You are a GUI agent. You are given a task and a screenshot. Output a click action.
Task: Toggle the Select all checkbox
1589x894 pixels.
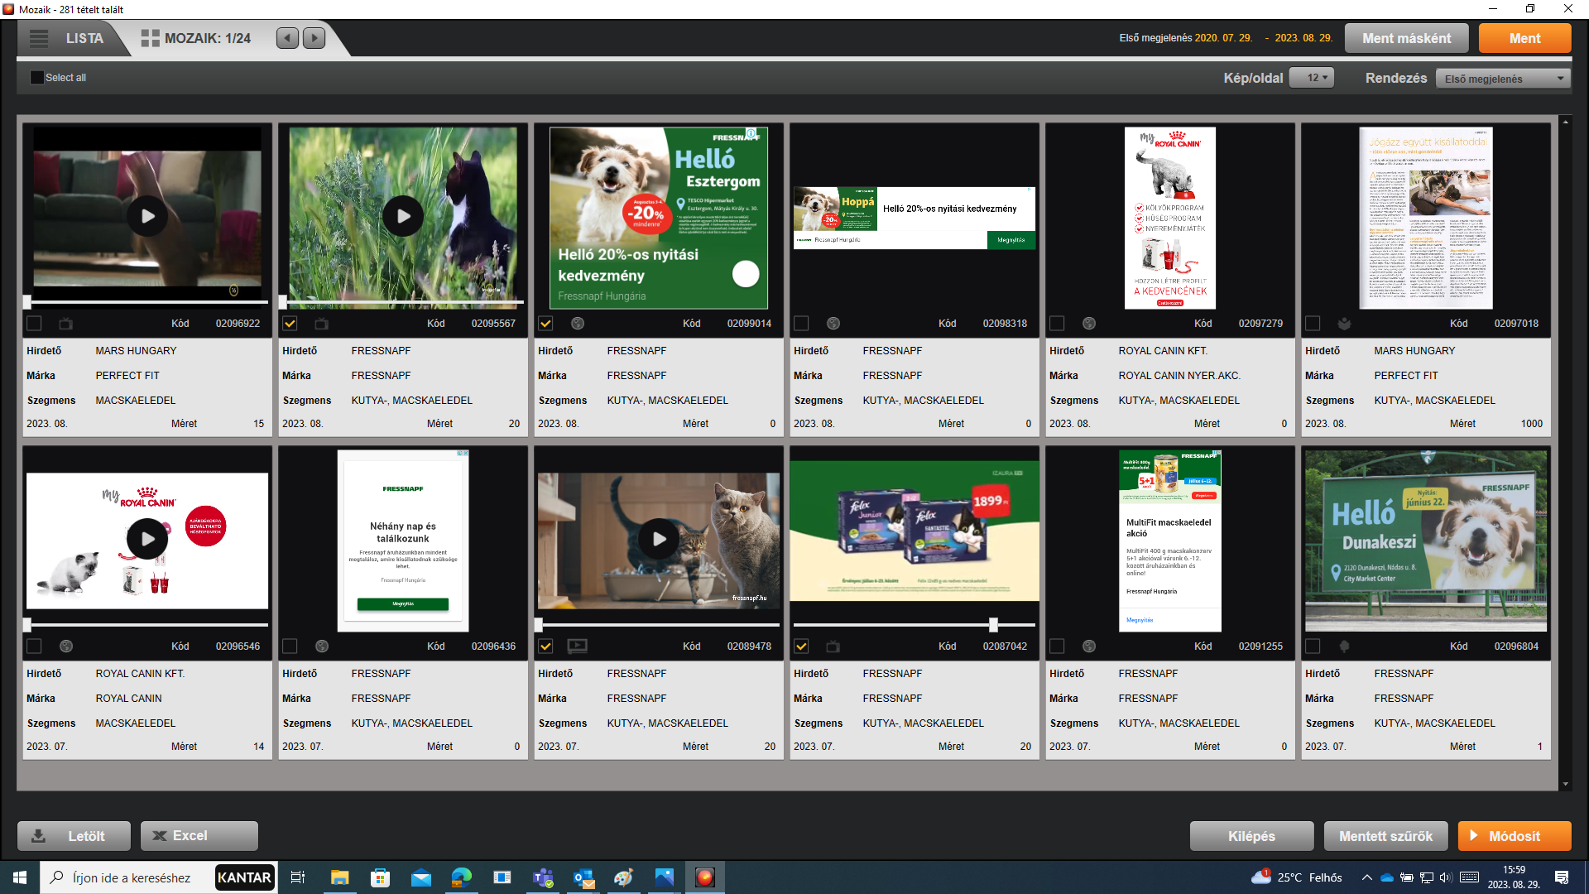(x=37, y=78)
